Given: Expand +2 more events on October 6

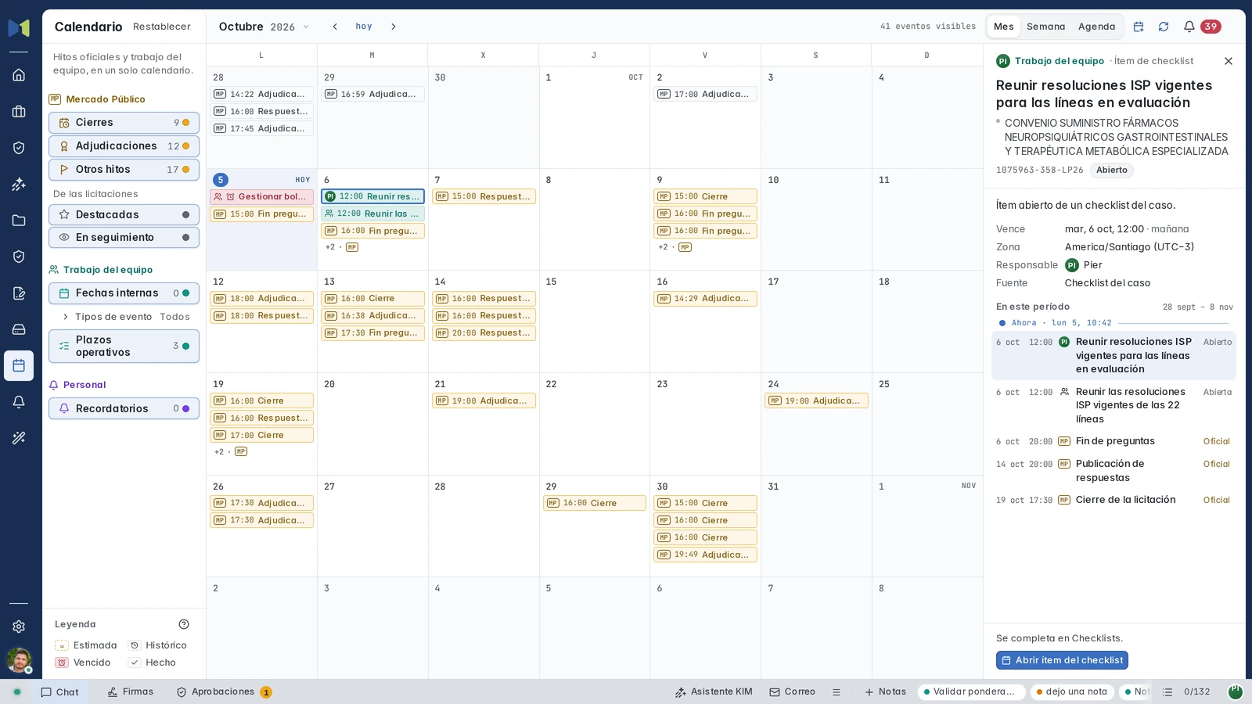Looking at the screenshot, I should (341, 247).
